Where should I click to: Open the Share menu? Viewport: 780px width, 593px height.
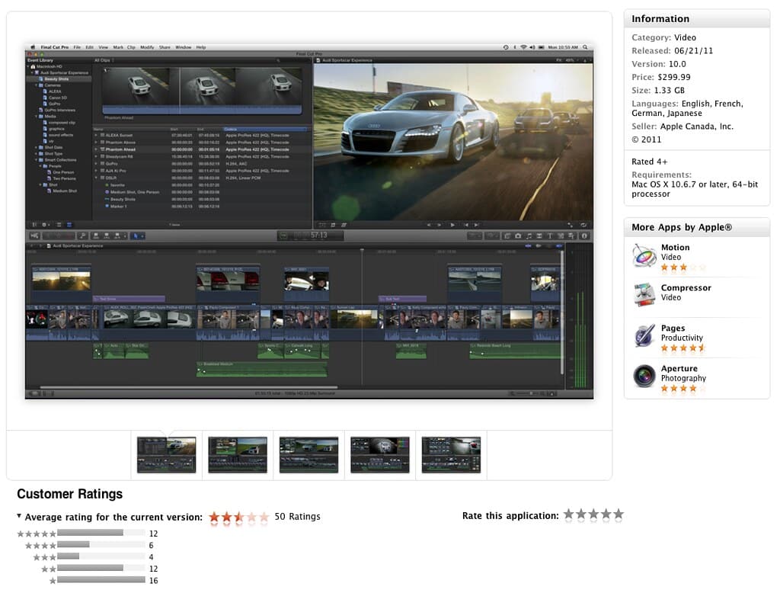click(x=165, y=47)
